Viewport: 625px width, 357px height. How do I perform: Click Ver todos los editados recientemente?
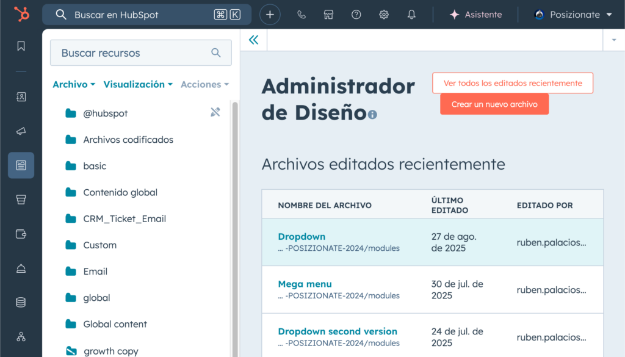pyautogui.click(x=512, y=83)
